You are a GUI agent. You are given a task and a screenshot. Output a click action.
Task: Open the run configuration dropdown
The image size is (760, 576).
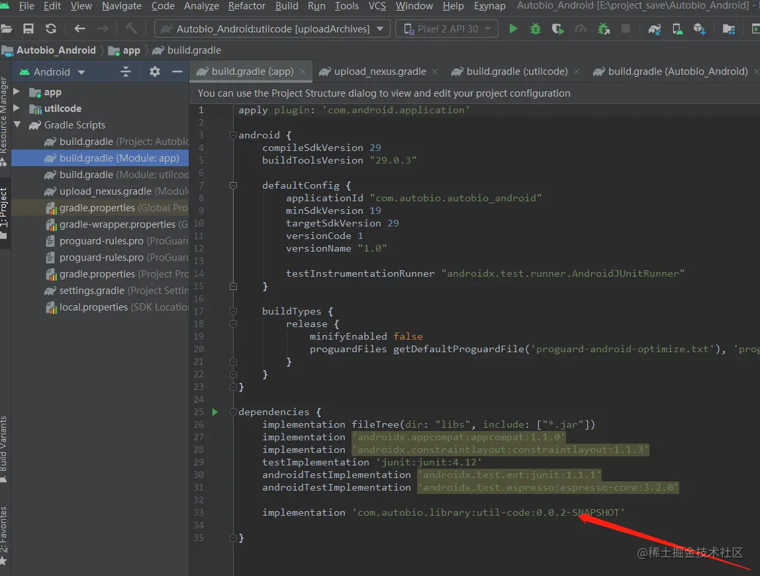272,29
